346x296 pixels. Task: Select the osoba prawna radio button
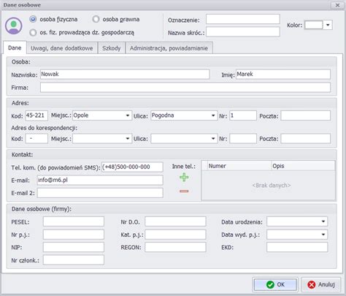[x=96, y=19]
